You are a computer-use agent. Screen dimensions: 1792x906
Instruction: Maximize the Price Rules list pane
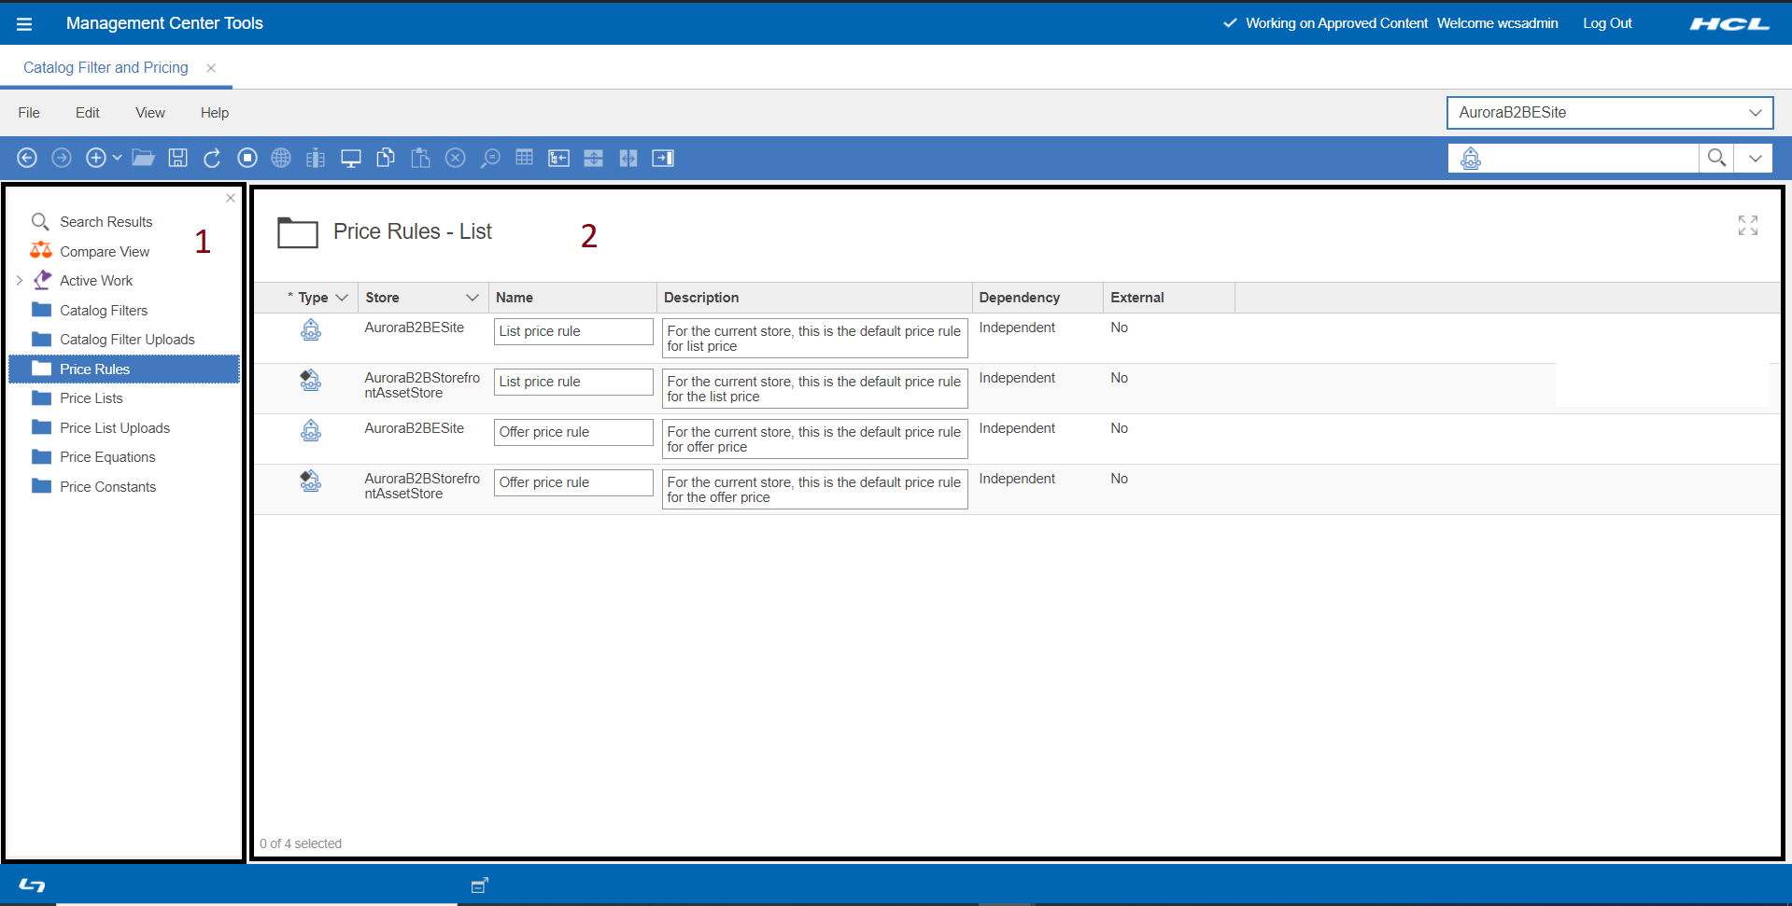[1748, 225]
